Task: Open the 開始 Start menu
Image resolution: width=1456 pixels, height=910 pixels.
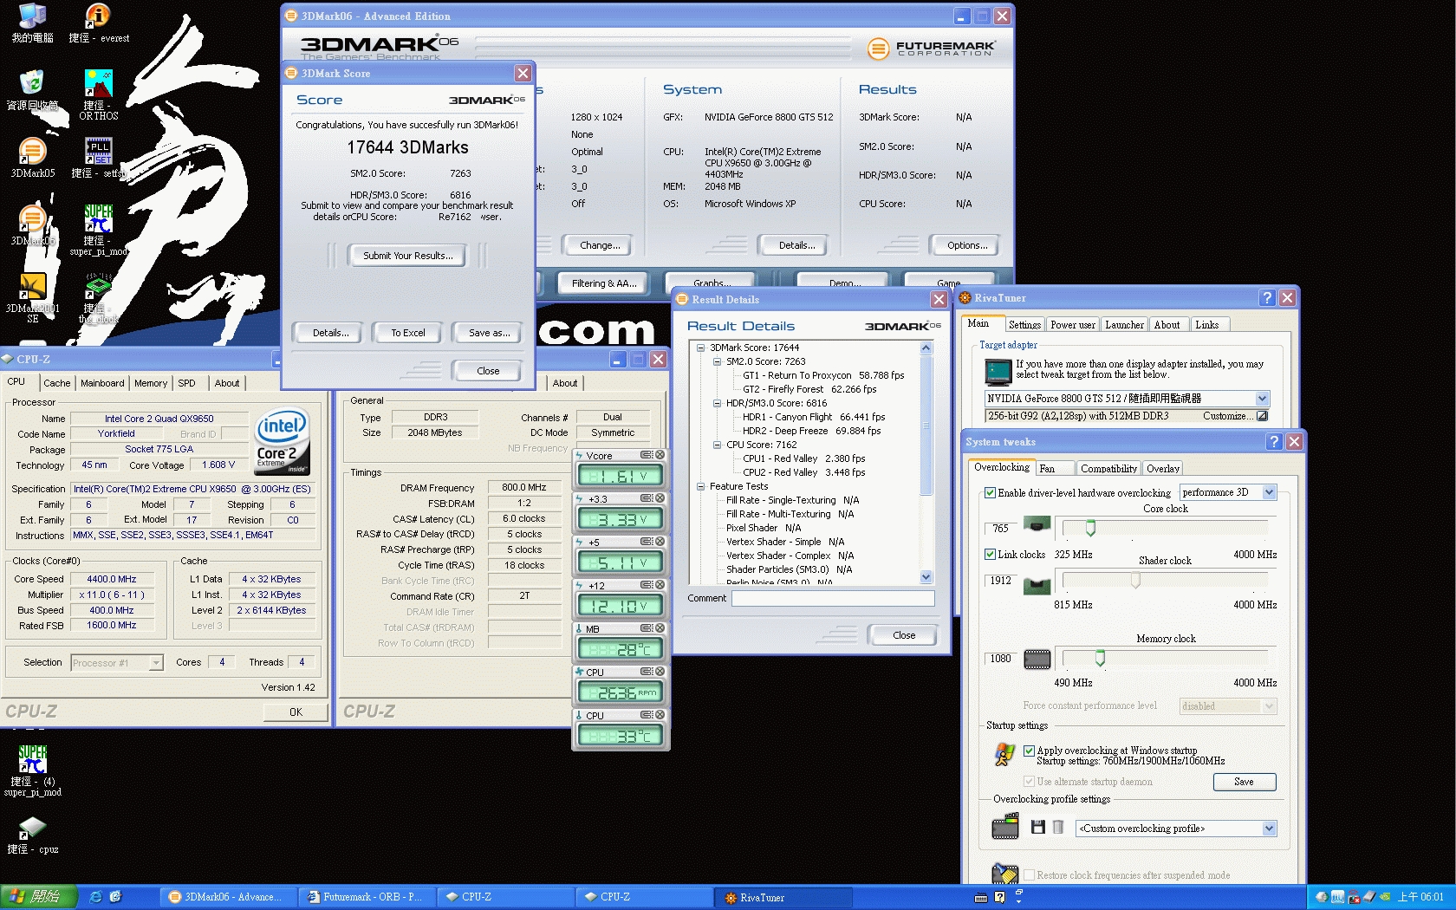Action: click(x=39, y=897)
